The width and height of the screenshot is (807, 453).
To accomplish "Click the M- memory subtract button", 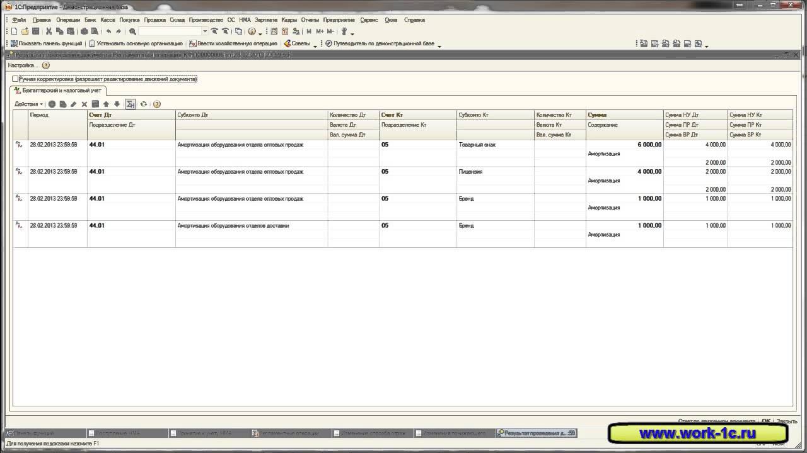I will 330,31.
